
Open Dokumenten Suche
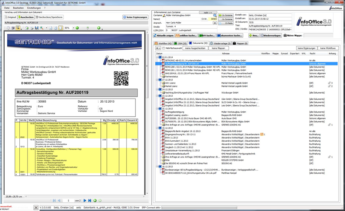click(229, 36)
